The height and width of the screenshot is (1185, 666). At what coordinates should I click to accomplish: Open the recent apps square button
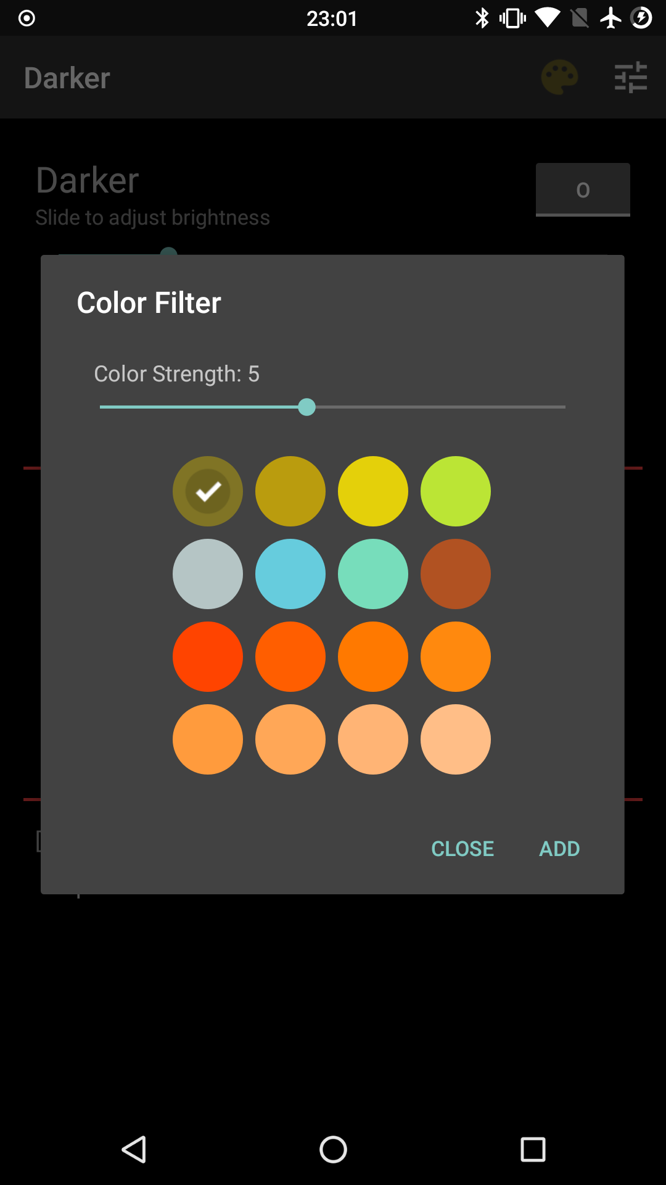coord(533,1150)
